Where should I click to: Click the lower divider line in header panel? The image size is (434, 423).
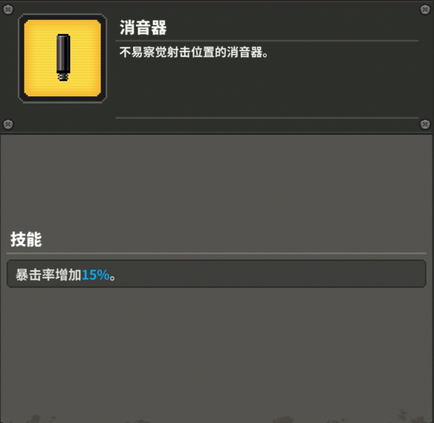[x=267, y=118]
